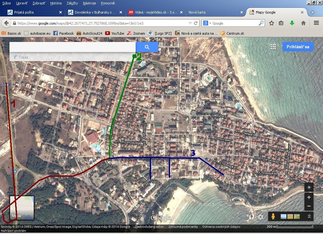This screenshot has width=323, height=234.
Task: Click the blue map search button
Action: (147, 47)
